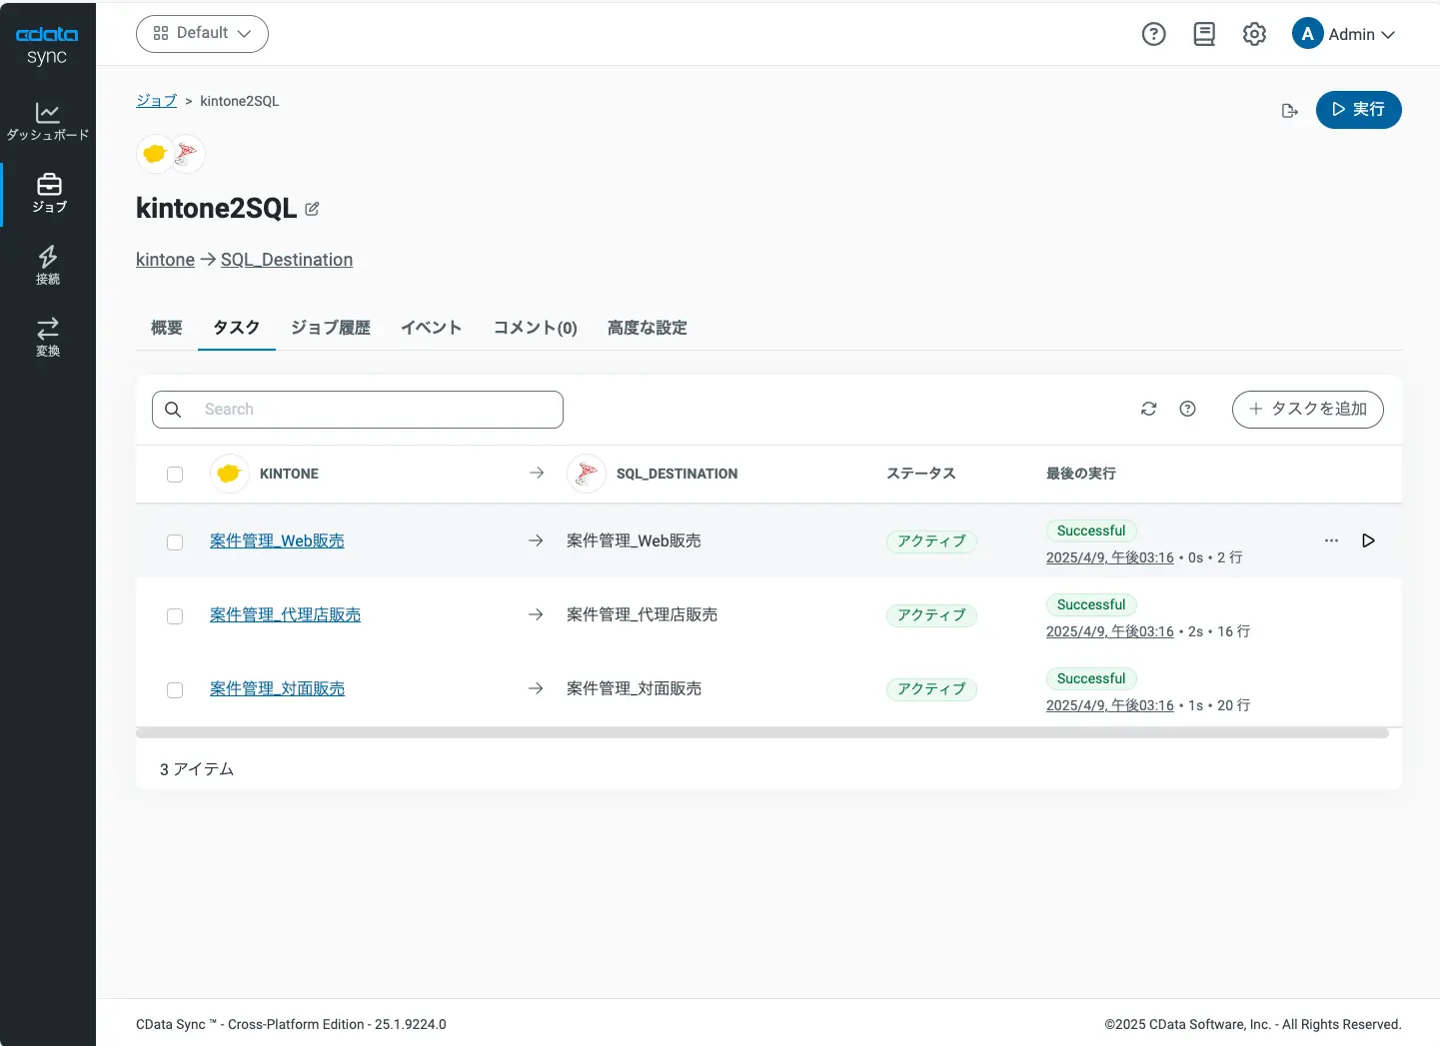The height and width of the screenshot is (1046, 1440).
Task: Open last run timestamp link for 案件管理_Web販売
Action: [1110, 557]
